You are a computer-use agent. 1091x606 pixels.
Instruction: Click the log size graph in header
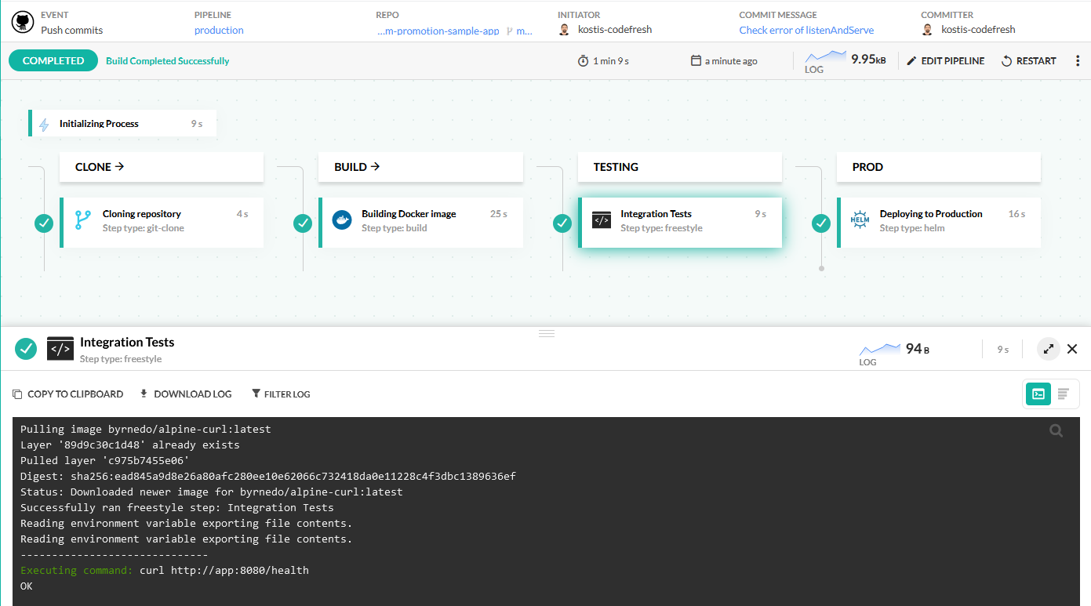pos(826,60)
